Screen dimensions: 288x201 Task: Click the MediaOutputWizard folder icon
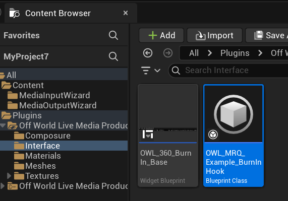tap(13, 105)
